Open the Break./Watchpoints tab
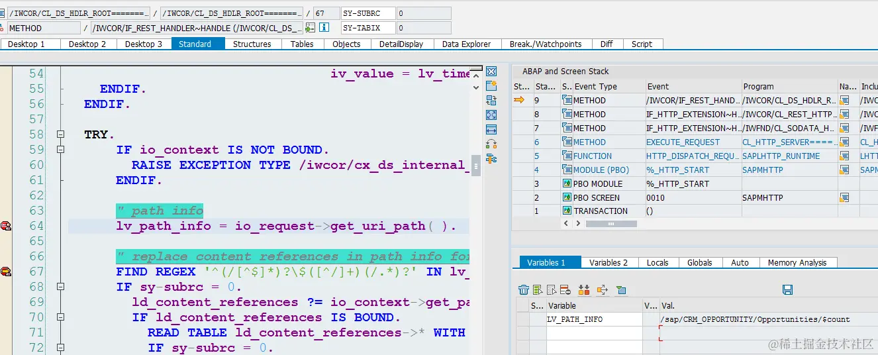The height and width of the screenshot is (355, 878). point(546,44)
